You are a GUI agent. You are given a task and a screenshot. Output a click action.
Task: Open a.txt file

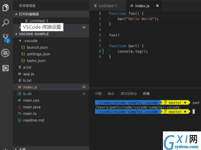pos(51,67)
